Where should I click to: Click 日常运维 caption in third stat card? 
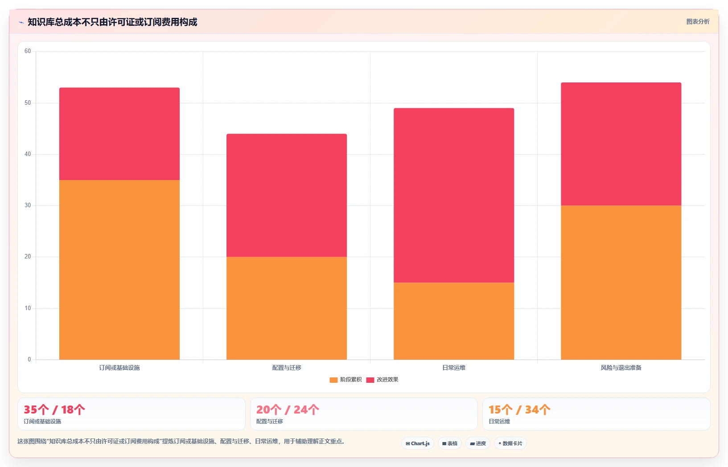click(x=499, y=422)
